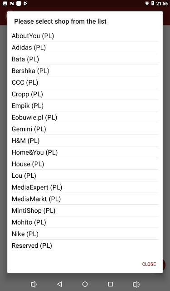Tap the battery status icon
Screen dimensions: 170x291
[x=153, y=3]
